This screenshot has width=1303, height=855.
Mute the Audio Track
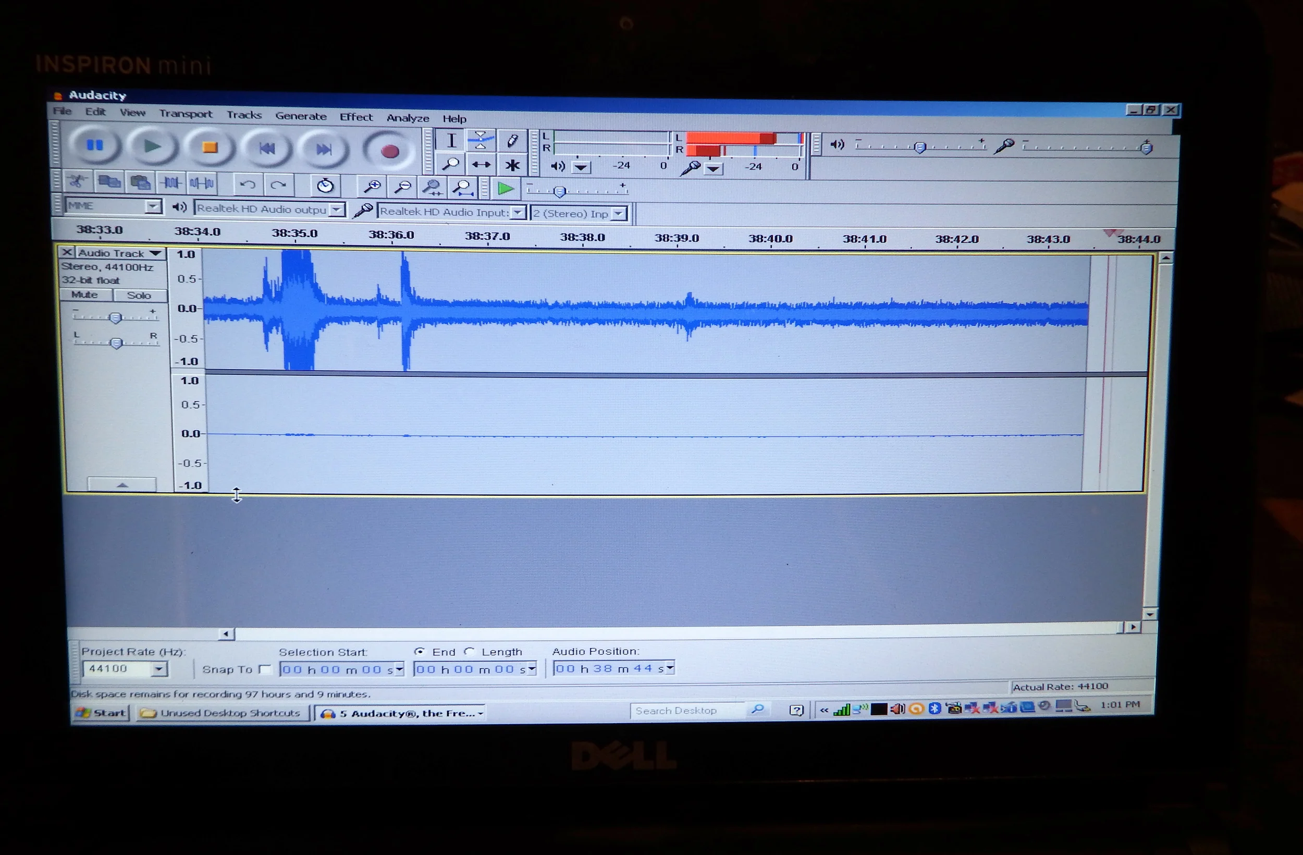point(85,295)
